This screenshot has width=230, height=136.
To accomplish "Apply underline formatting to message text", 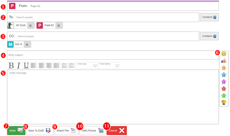I will [x=26, y=65].
